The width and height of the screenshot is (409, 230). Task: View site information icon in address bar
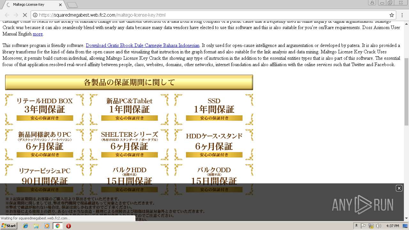[x=35, y=15]
